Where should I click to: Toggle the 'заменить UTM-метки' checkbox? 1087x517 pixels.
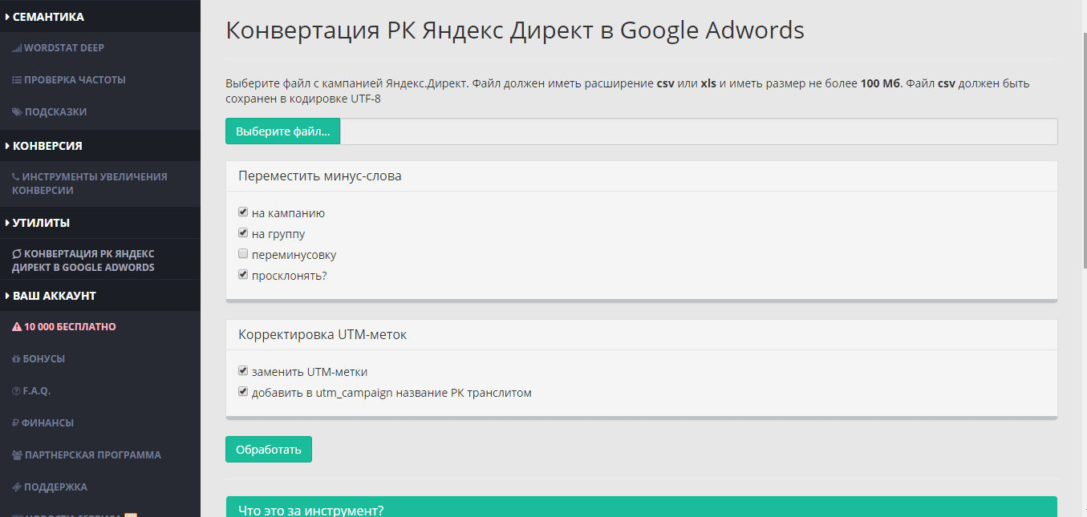pyautogui.click(x=243, y=372)
